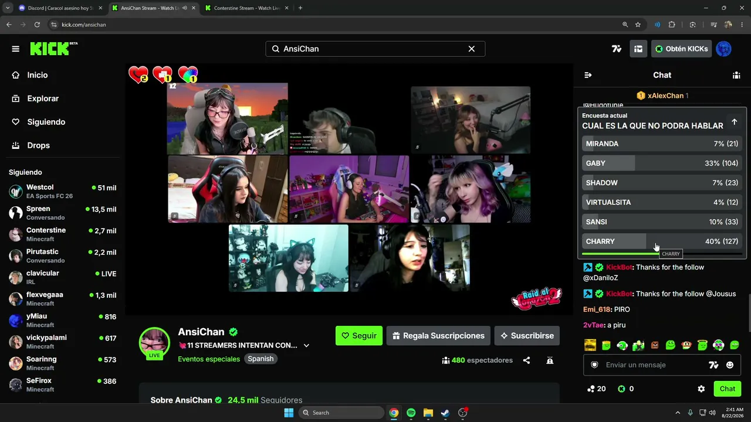This screenshot has width=751, height=422.
Task: Share the AnsiChan stream
Action: tap(526, 360)
